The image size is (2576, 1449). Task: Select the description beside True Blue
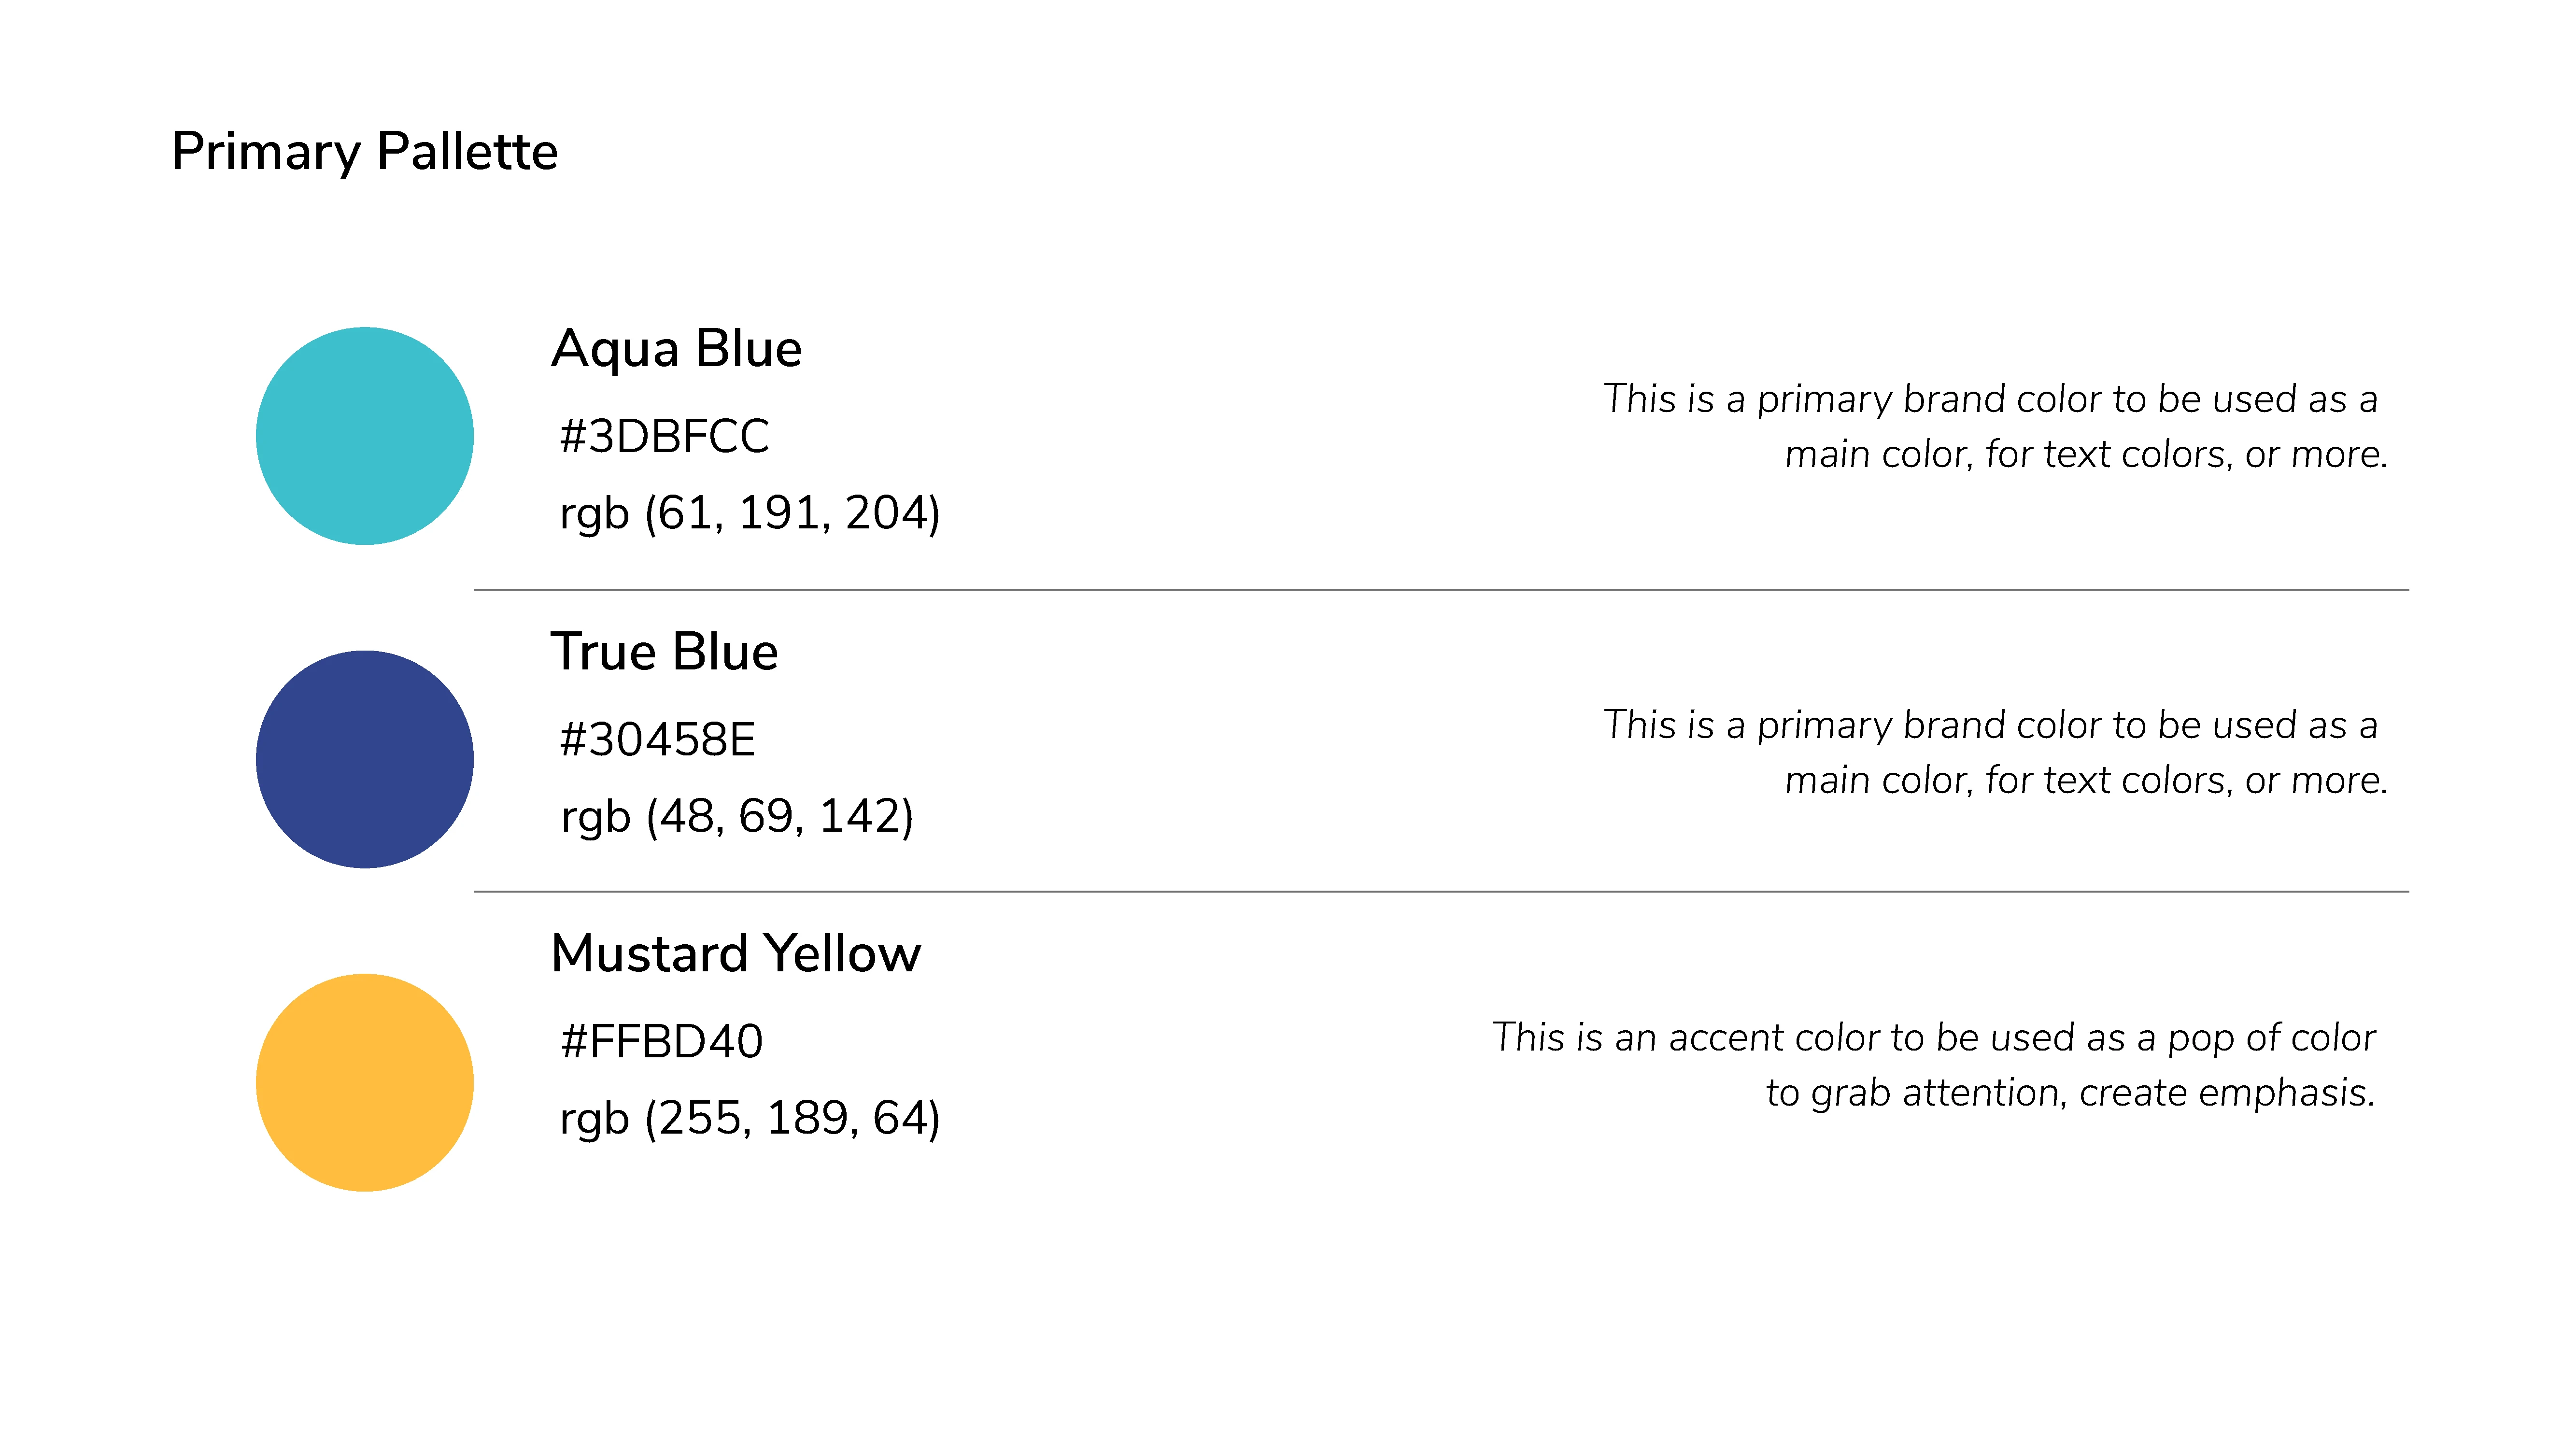click(1994, 753)
